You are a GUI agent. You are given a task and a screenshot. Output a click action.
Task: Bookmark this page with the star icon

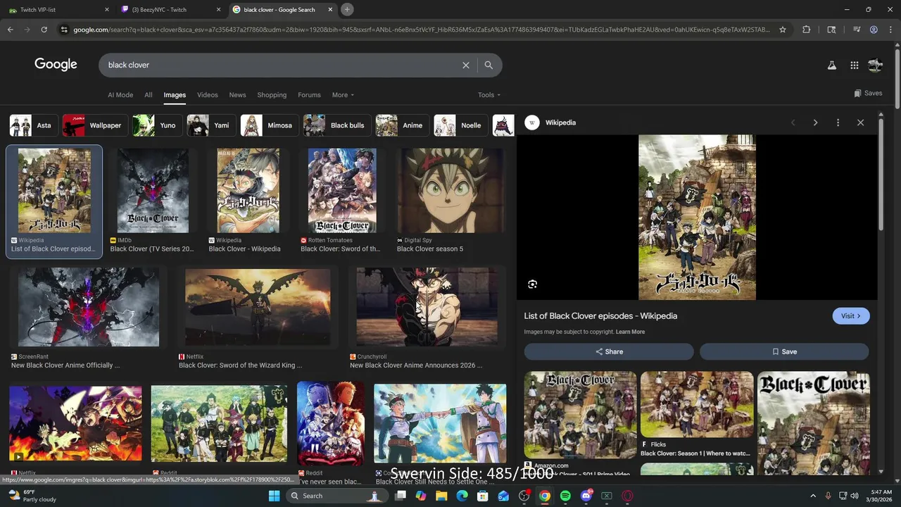point(783,30)
